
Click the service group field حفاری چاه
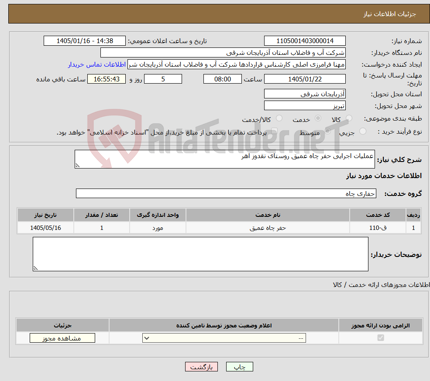point(226,193)
